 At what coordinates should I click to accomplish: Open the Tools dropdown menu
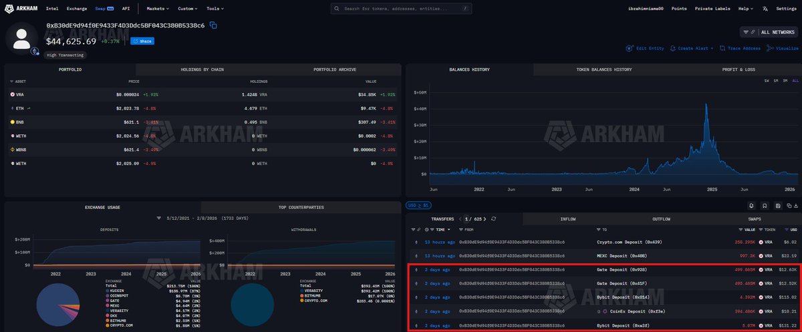pyautogui.click(x=215, y=9)
